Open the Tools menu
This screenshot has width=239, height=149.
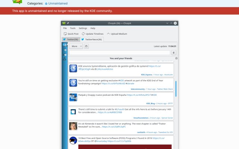point(73,28)
